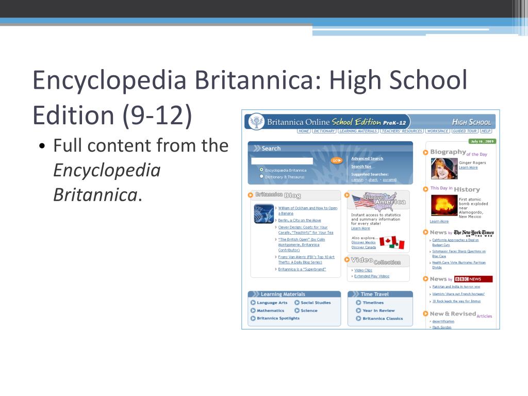Click the 'HIGH SCHOOL' header label
Viewport: 528px width, 396px height.
coord(471,122)
